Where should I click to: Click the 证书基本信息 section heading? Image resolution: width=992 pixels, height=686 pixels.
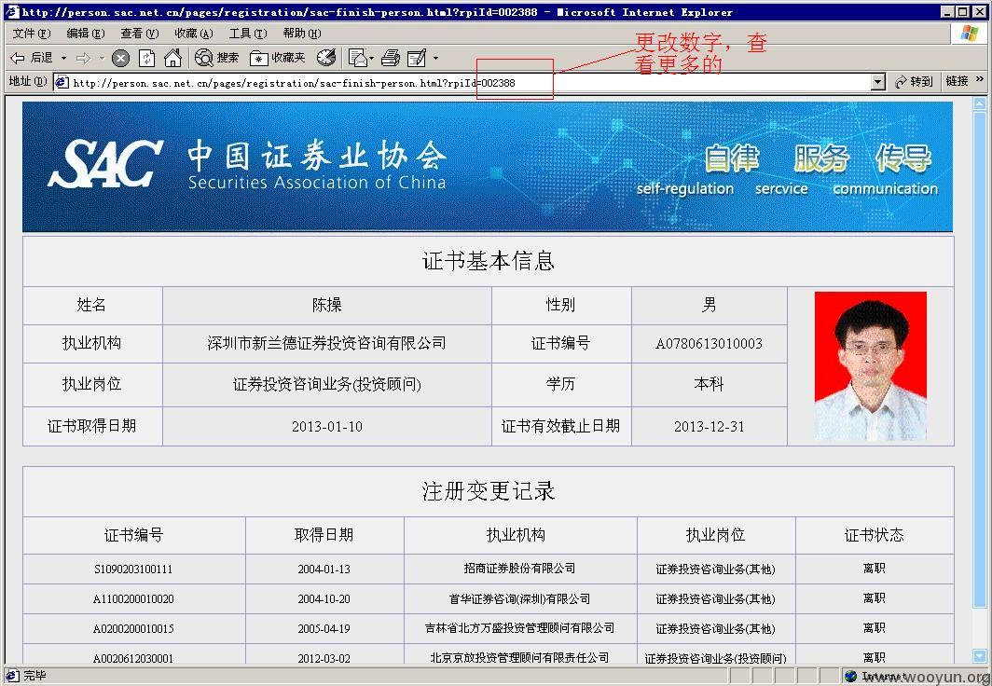tap(489, 261)
